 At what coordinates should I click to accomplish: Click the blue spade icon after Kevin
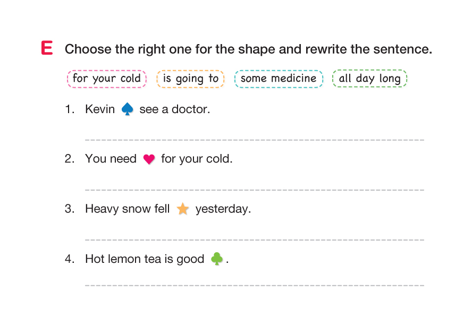coord(127,109)
